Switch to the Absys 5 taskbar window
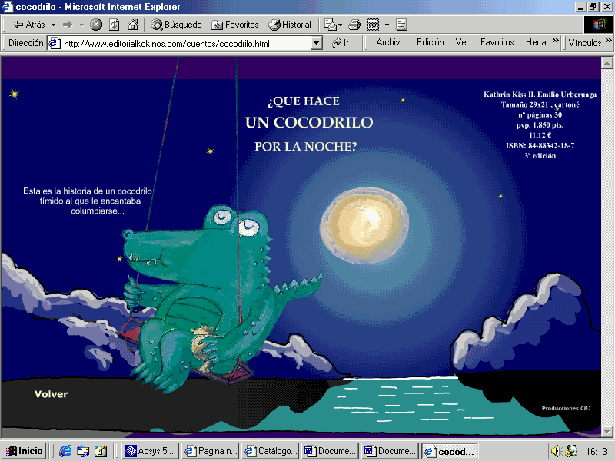 151,451
